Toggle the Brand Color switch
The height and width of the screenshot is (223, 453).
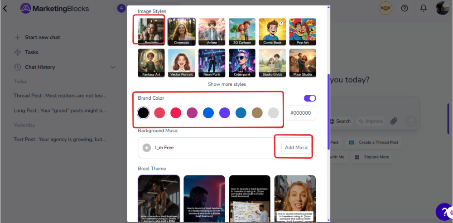coord(310,98)
